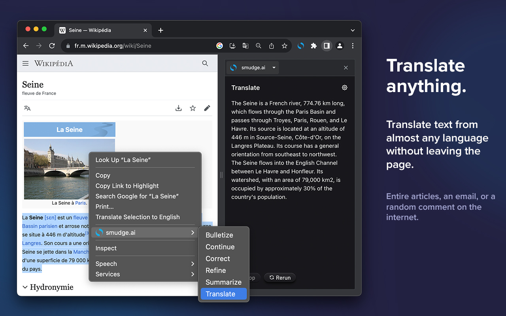Open the smudge.ai command dropdown in side panel

point(252,67)
